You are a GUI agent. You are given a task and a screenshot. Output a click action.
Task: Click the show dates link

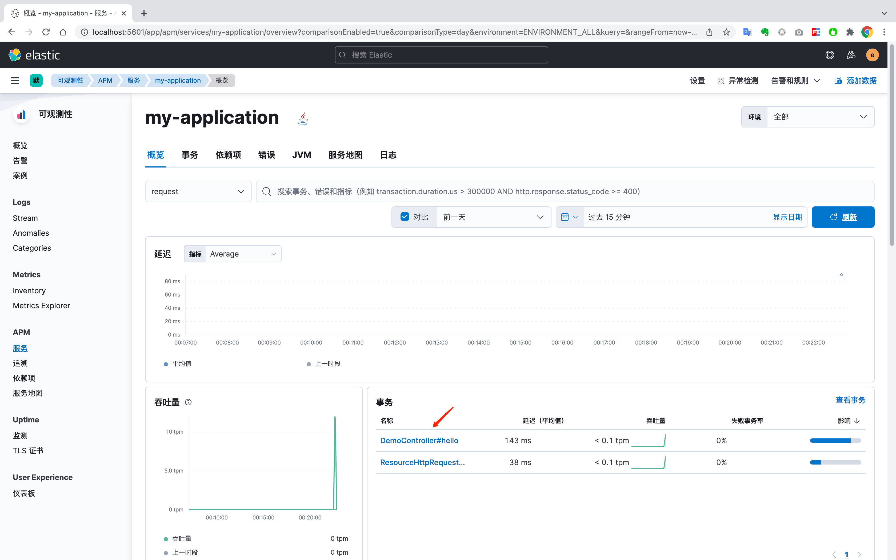pos(787,217)
